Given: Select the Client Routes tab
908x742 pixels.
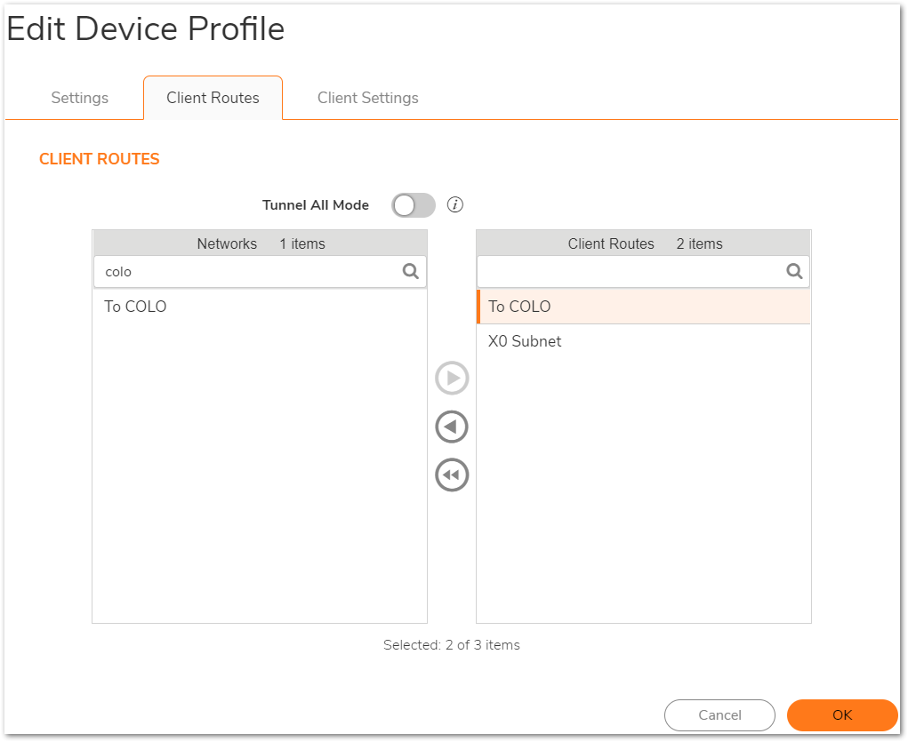Looking at the screenshot, I should [213, 98].
